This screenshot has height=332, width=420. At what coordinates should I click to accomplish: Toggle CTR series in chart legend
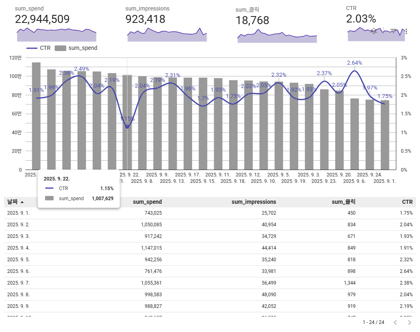point(39,48)
